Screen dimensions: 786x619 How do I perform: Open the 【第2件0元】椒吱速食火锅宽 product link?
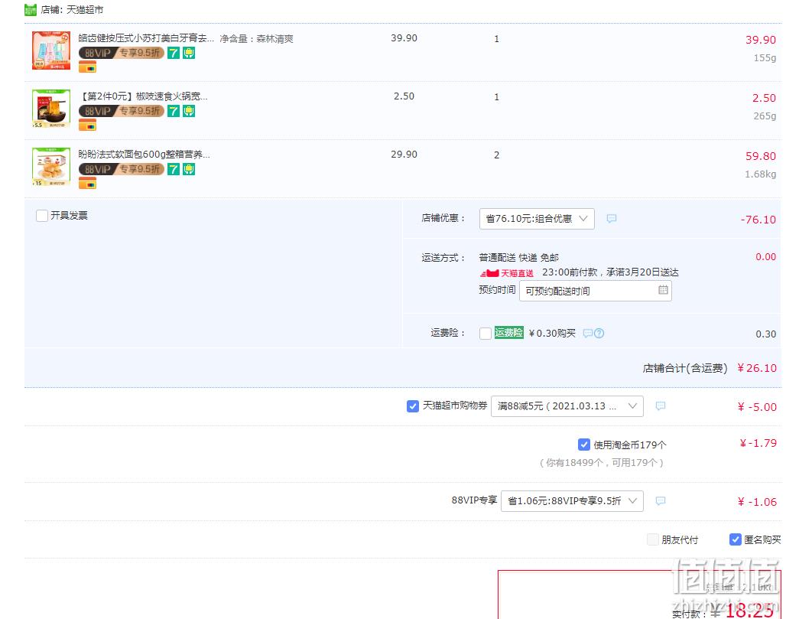point(143,96)
